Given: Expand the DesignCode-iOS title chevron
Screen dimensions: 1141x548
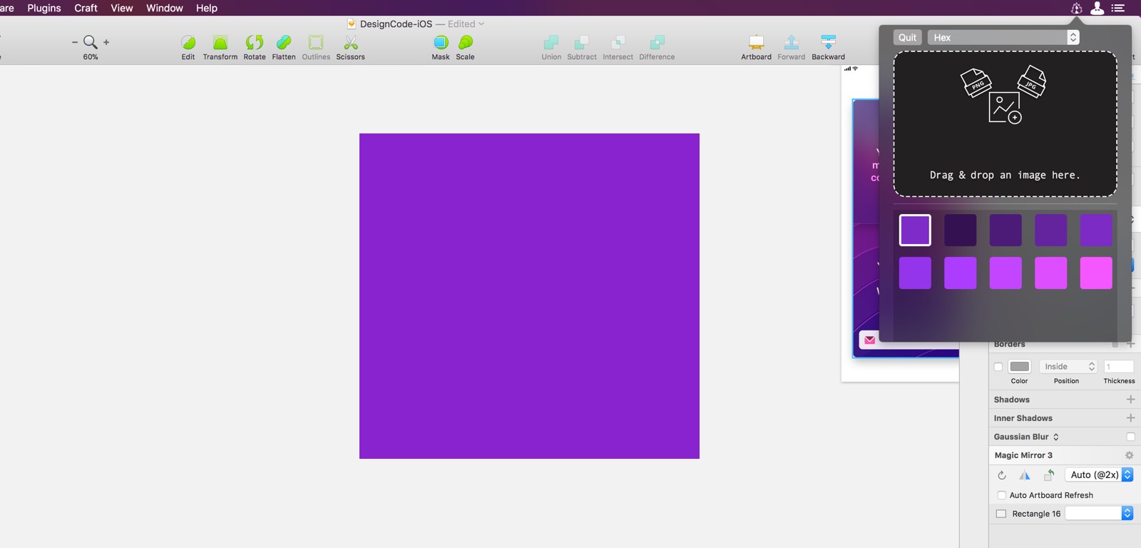Looking at the screenshot, I should coord(481,24).
